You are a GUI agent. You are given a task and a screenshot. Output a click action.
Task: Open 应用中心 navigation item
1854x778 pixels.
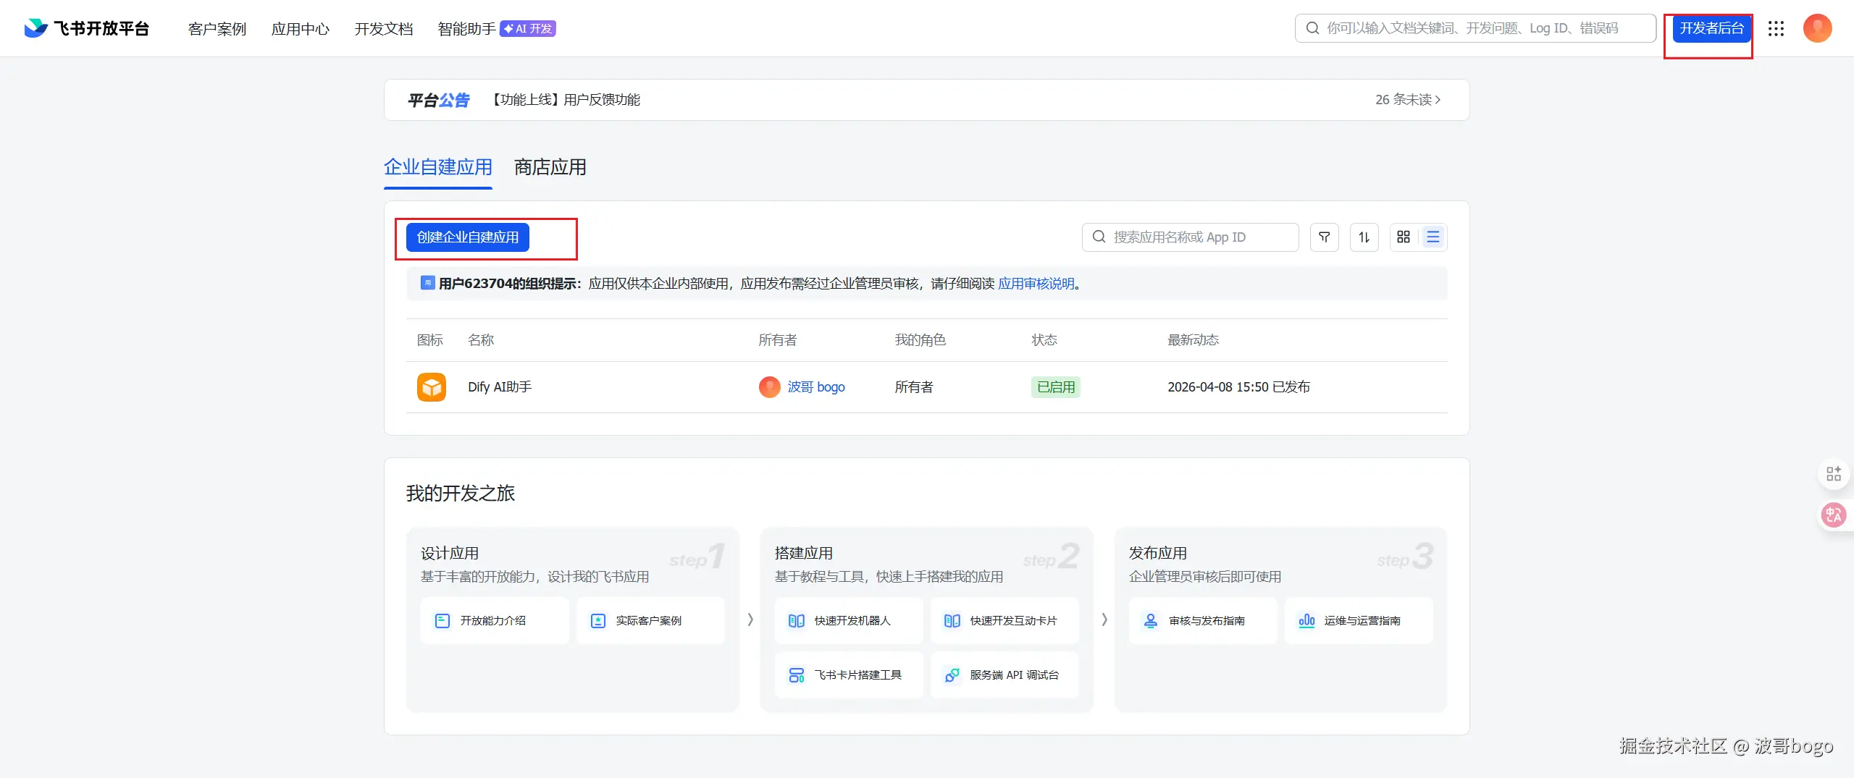(x=301, y=29)
